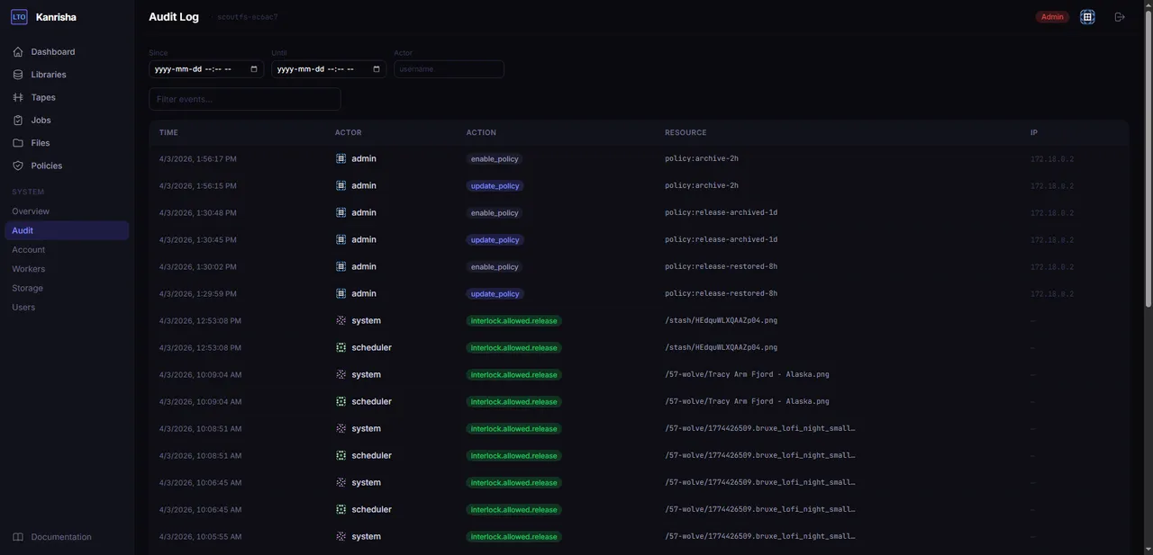
Task: Open the Users page from the sidebar
Action: 23,307
